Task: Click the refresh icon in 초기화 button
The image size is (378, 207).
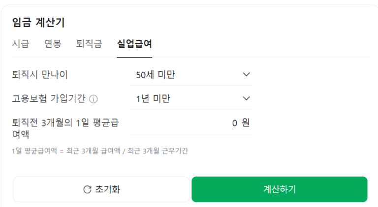Action: pos(87,189)
